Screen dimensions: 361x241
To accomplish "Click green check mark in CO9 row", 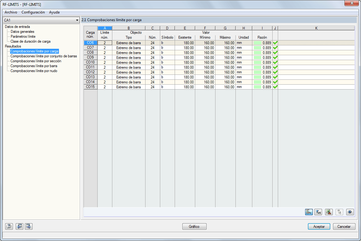I will pos(275,58).
